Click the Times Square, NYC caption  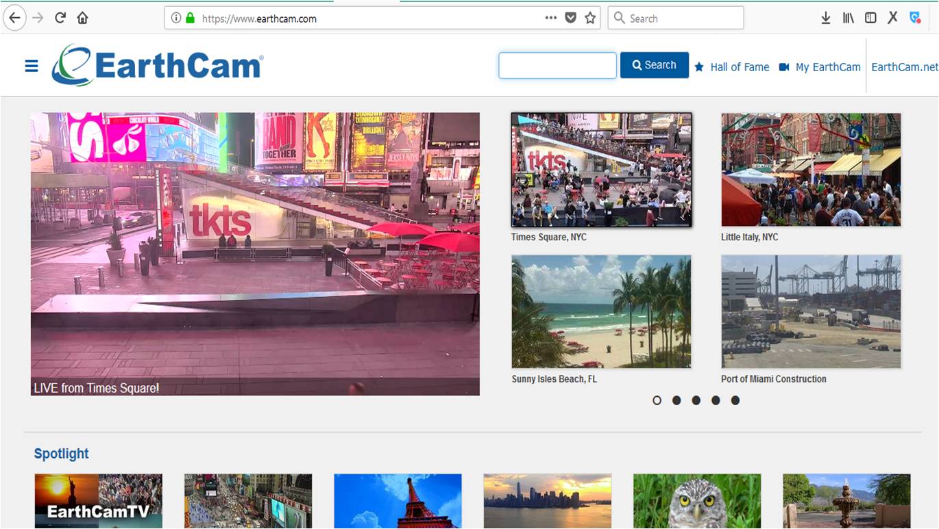[549, 237]
